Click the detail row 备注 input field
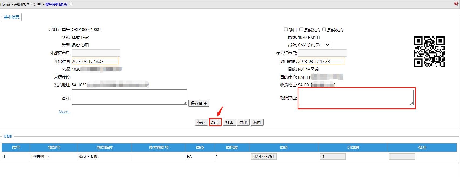The height and width of the screenshot is (177, 460). 402,156
